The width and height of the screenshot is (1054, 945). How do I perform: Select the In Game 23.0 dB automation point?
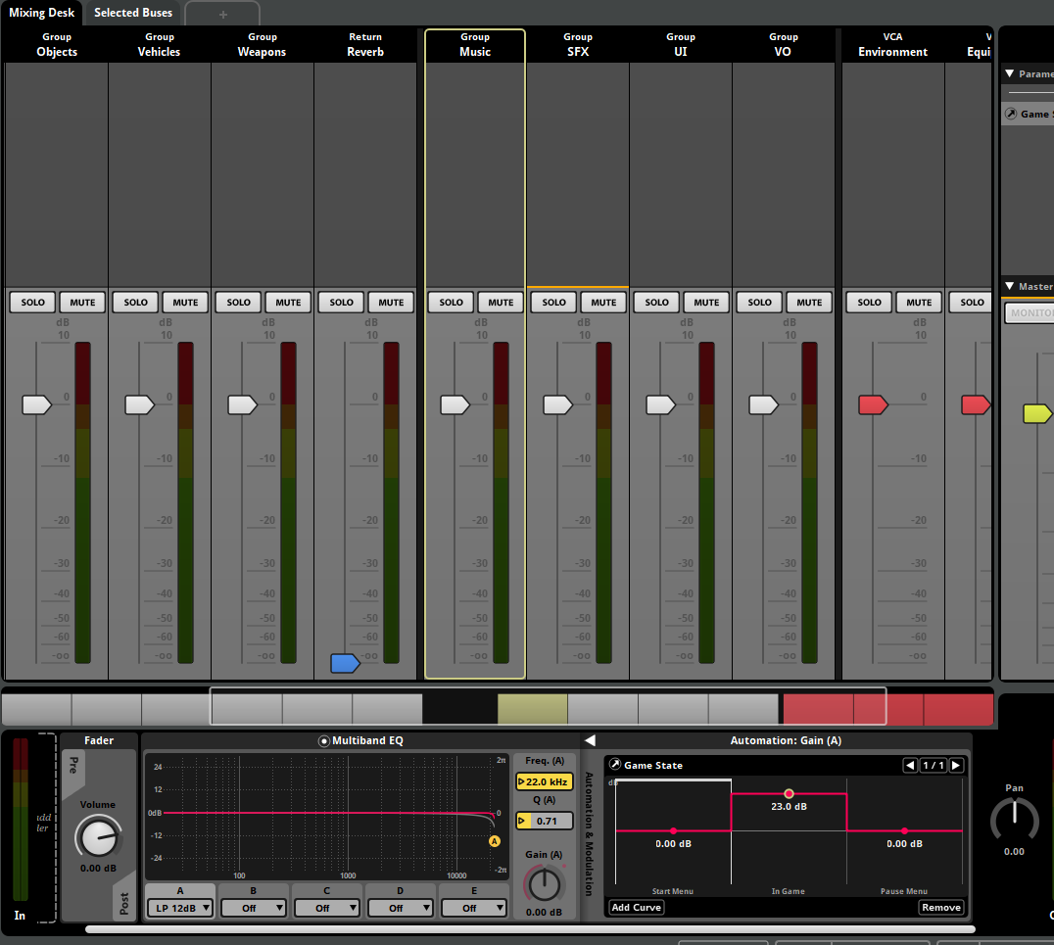coord(789,793)
